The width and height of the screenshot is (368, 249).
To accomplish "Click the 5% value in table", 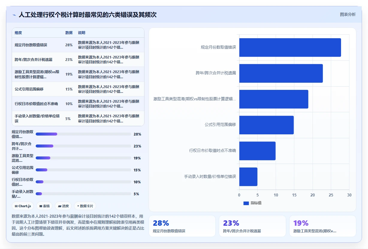I will (68, 119).
